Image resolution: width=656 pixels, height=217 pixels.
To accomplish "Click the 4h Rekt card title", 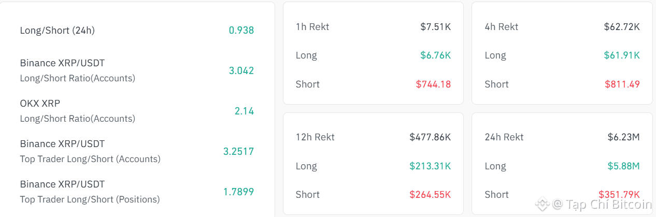I will pyautogui.click(x=502, y=27).
